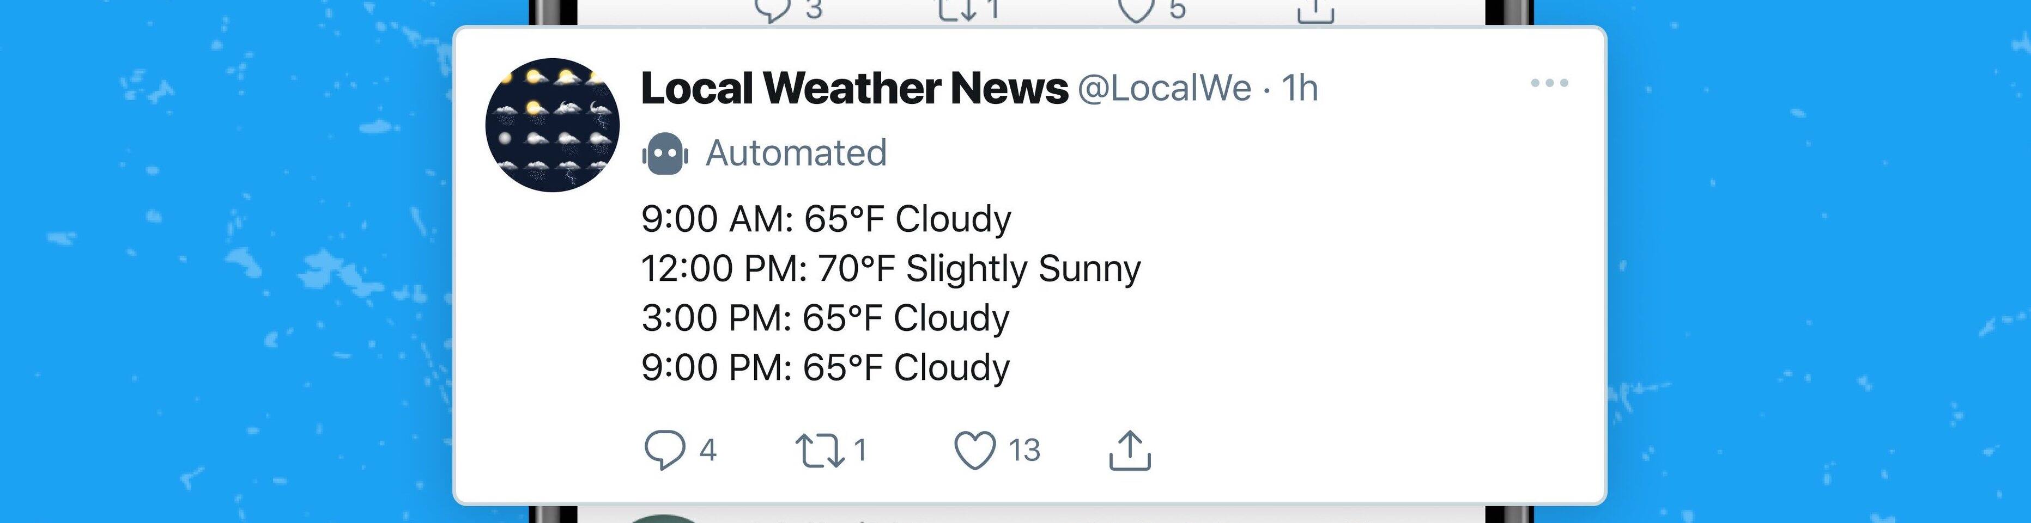Screen dimensions: 2031x523
Task: Click the @LocalWe handle
Action: click(1164, 88)
